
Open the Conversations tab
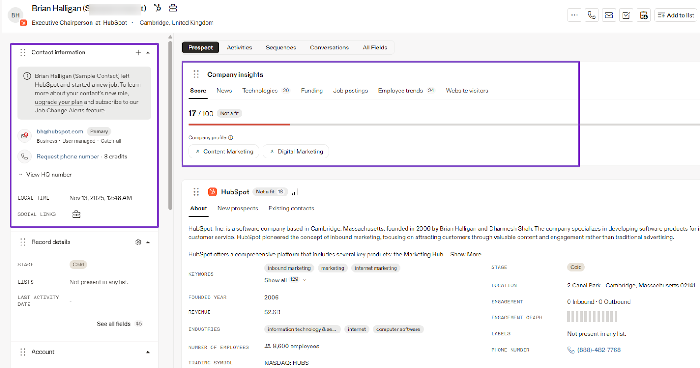[x=329, y=47]
